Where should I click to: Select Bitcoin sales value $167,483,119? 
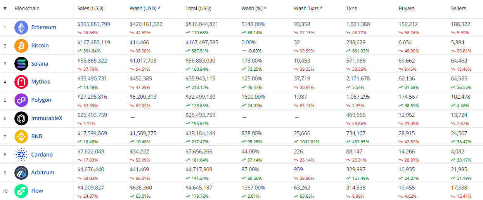(x=94, y=42)
